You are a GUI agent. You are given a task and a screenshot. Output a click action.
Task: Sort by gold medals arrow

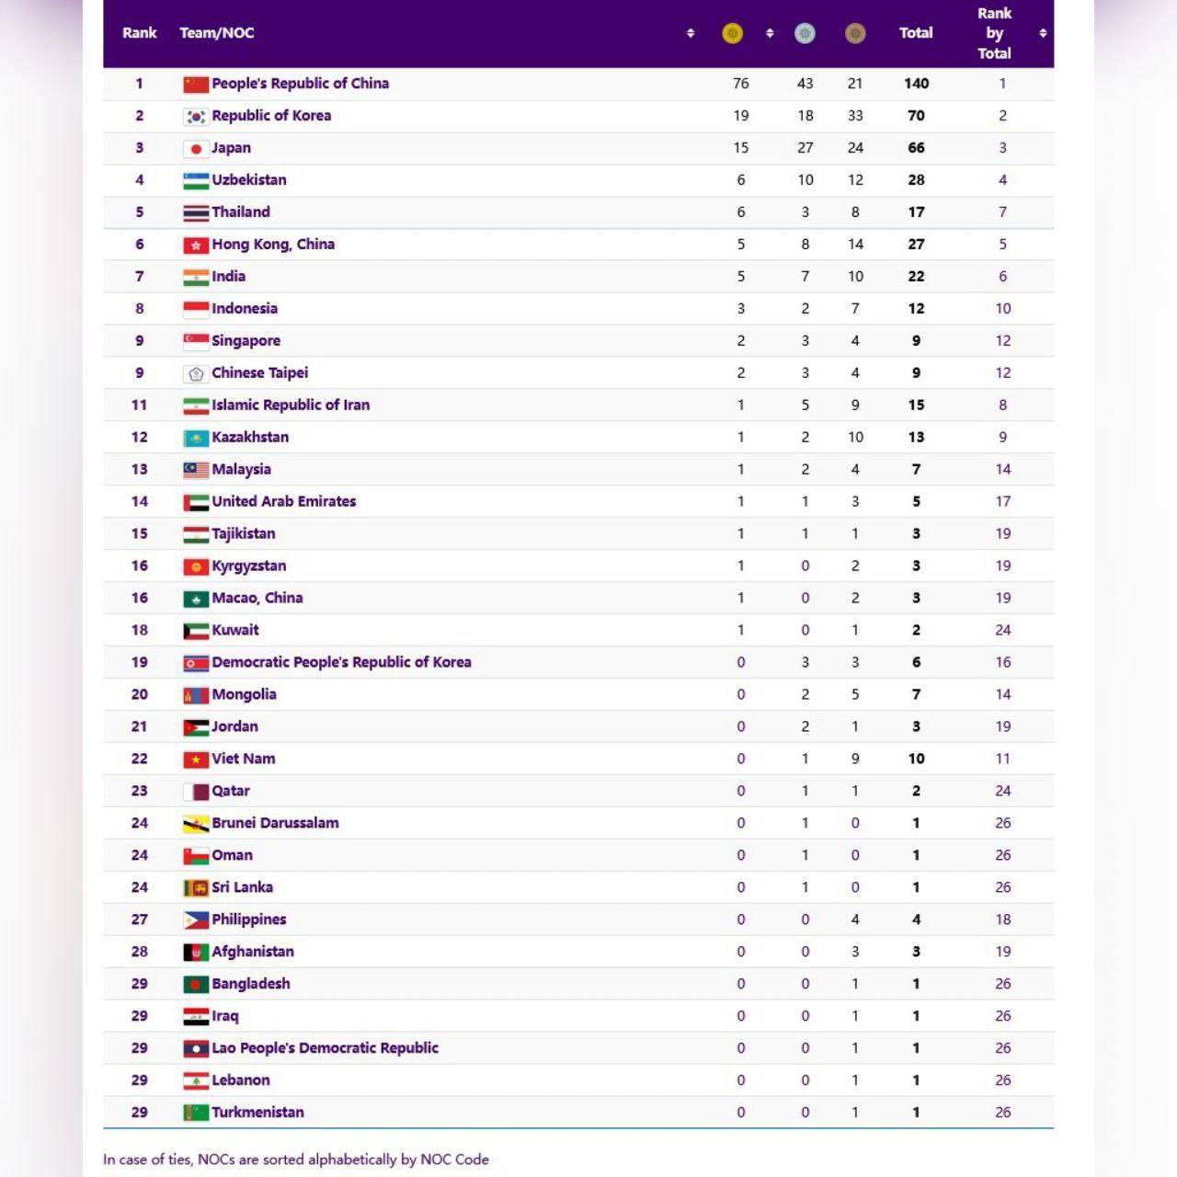(770, 34)
